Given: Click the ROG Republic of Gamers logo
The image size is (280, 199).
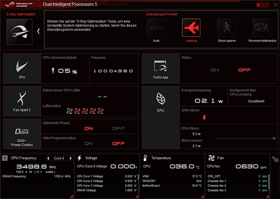Looking at the screenshot, I should point(19,5).
